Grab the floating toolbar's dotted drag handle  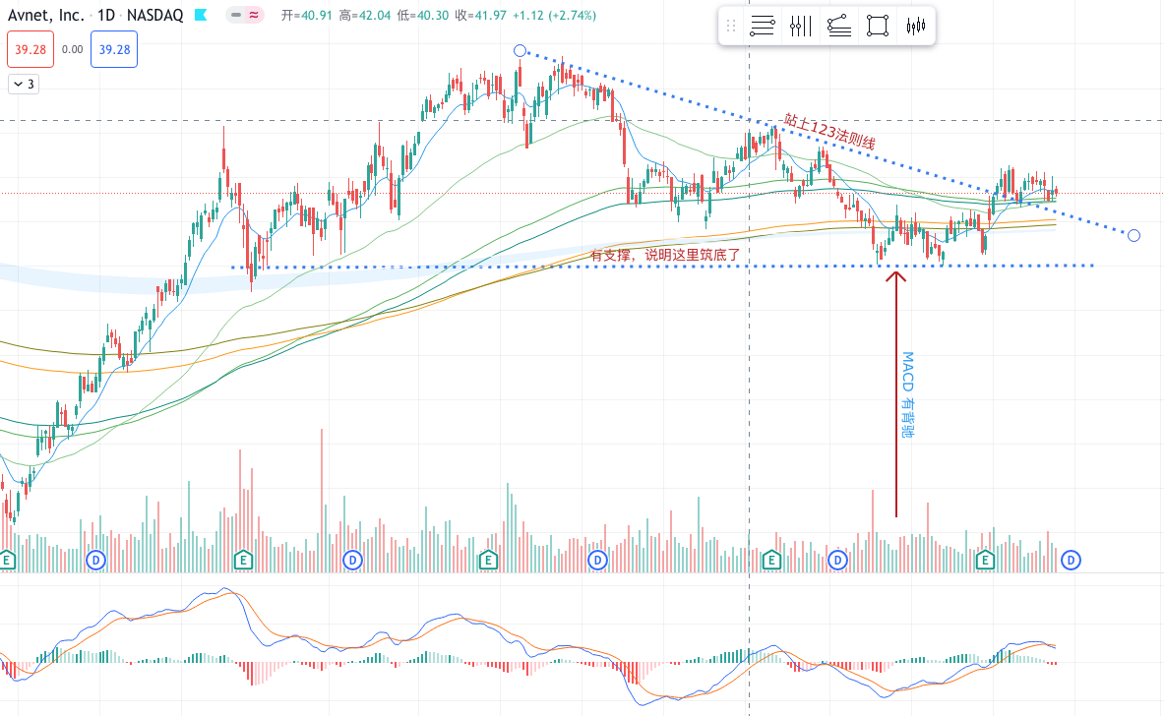point(730,27)
